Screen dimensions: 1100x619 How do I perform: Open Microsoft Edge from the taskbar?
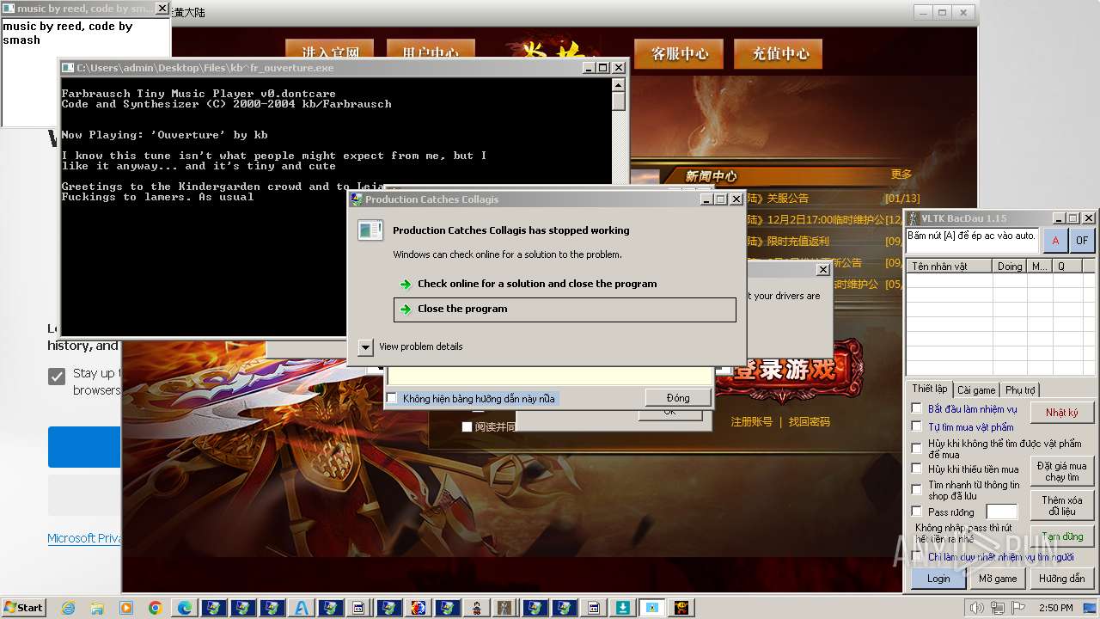tap(185, 608)
